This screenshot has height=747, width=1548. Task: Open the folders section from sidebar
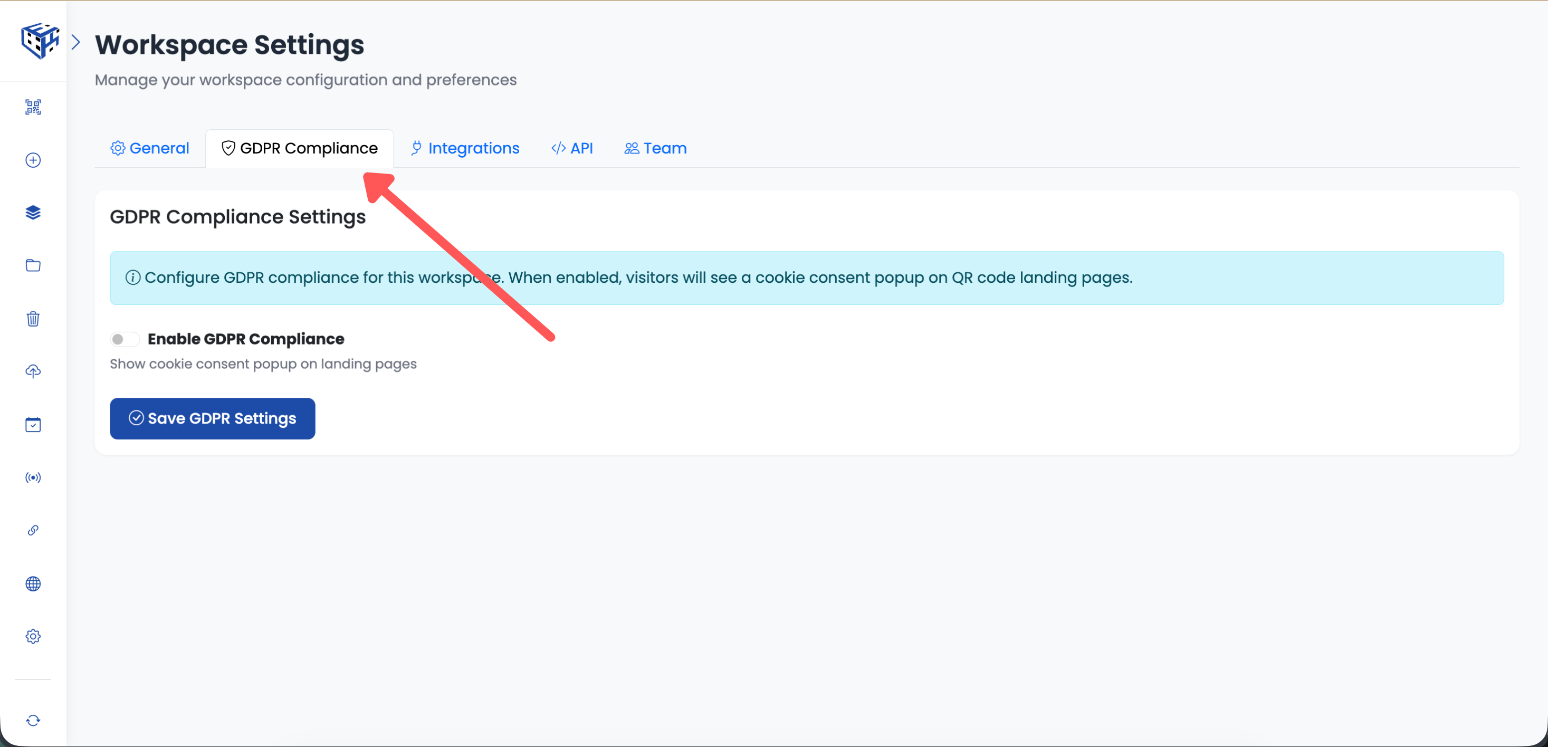[x=33, y=265]
